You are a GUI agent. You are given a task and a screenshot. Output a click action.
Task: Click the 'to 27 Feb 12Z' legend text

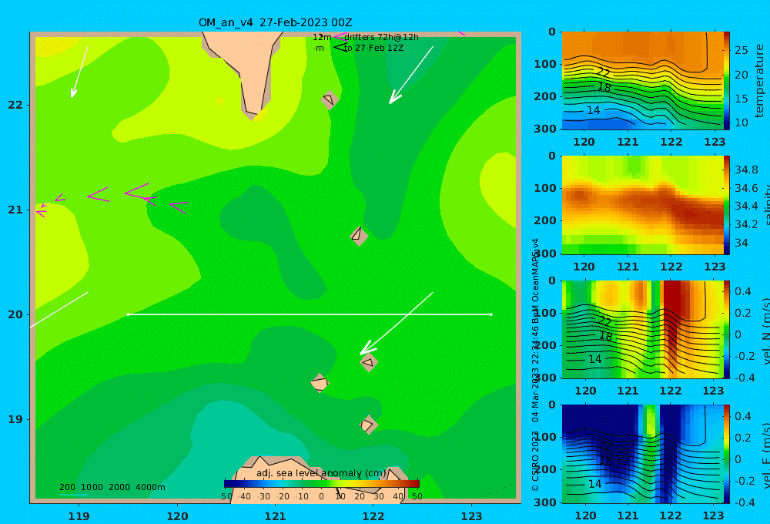pyautogui.click(x=373, y=49)
